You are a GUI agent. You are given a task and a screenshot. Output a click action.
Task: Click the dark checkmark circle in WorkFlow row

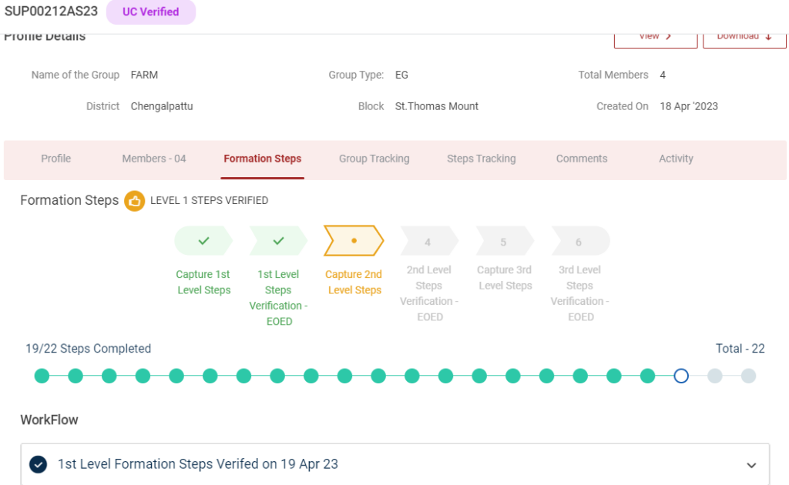tap(39, 464)
